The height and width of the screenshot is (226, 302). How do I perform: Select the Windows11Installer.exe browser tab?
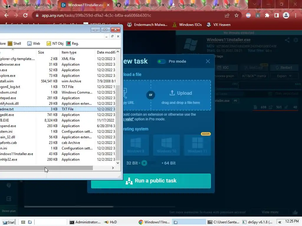pos(86,5)
